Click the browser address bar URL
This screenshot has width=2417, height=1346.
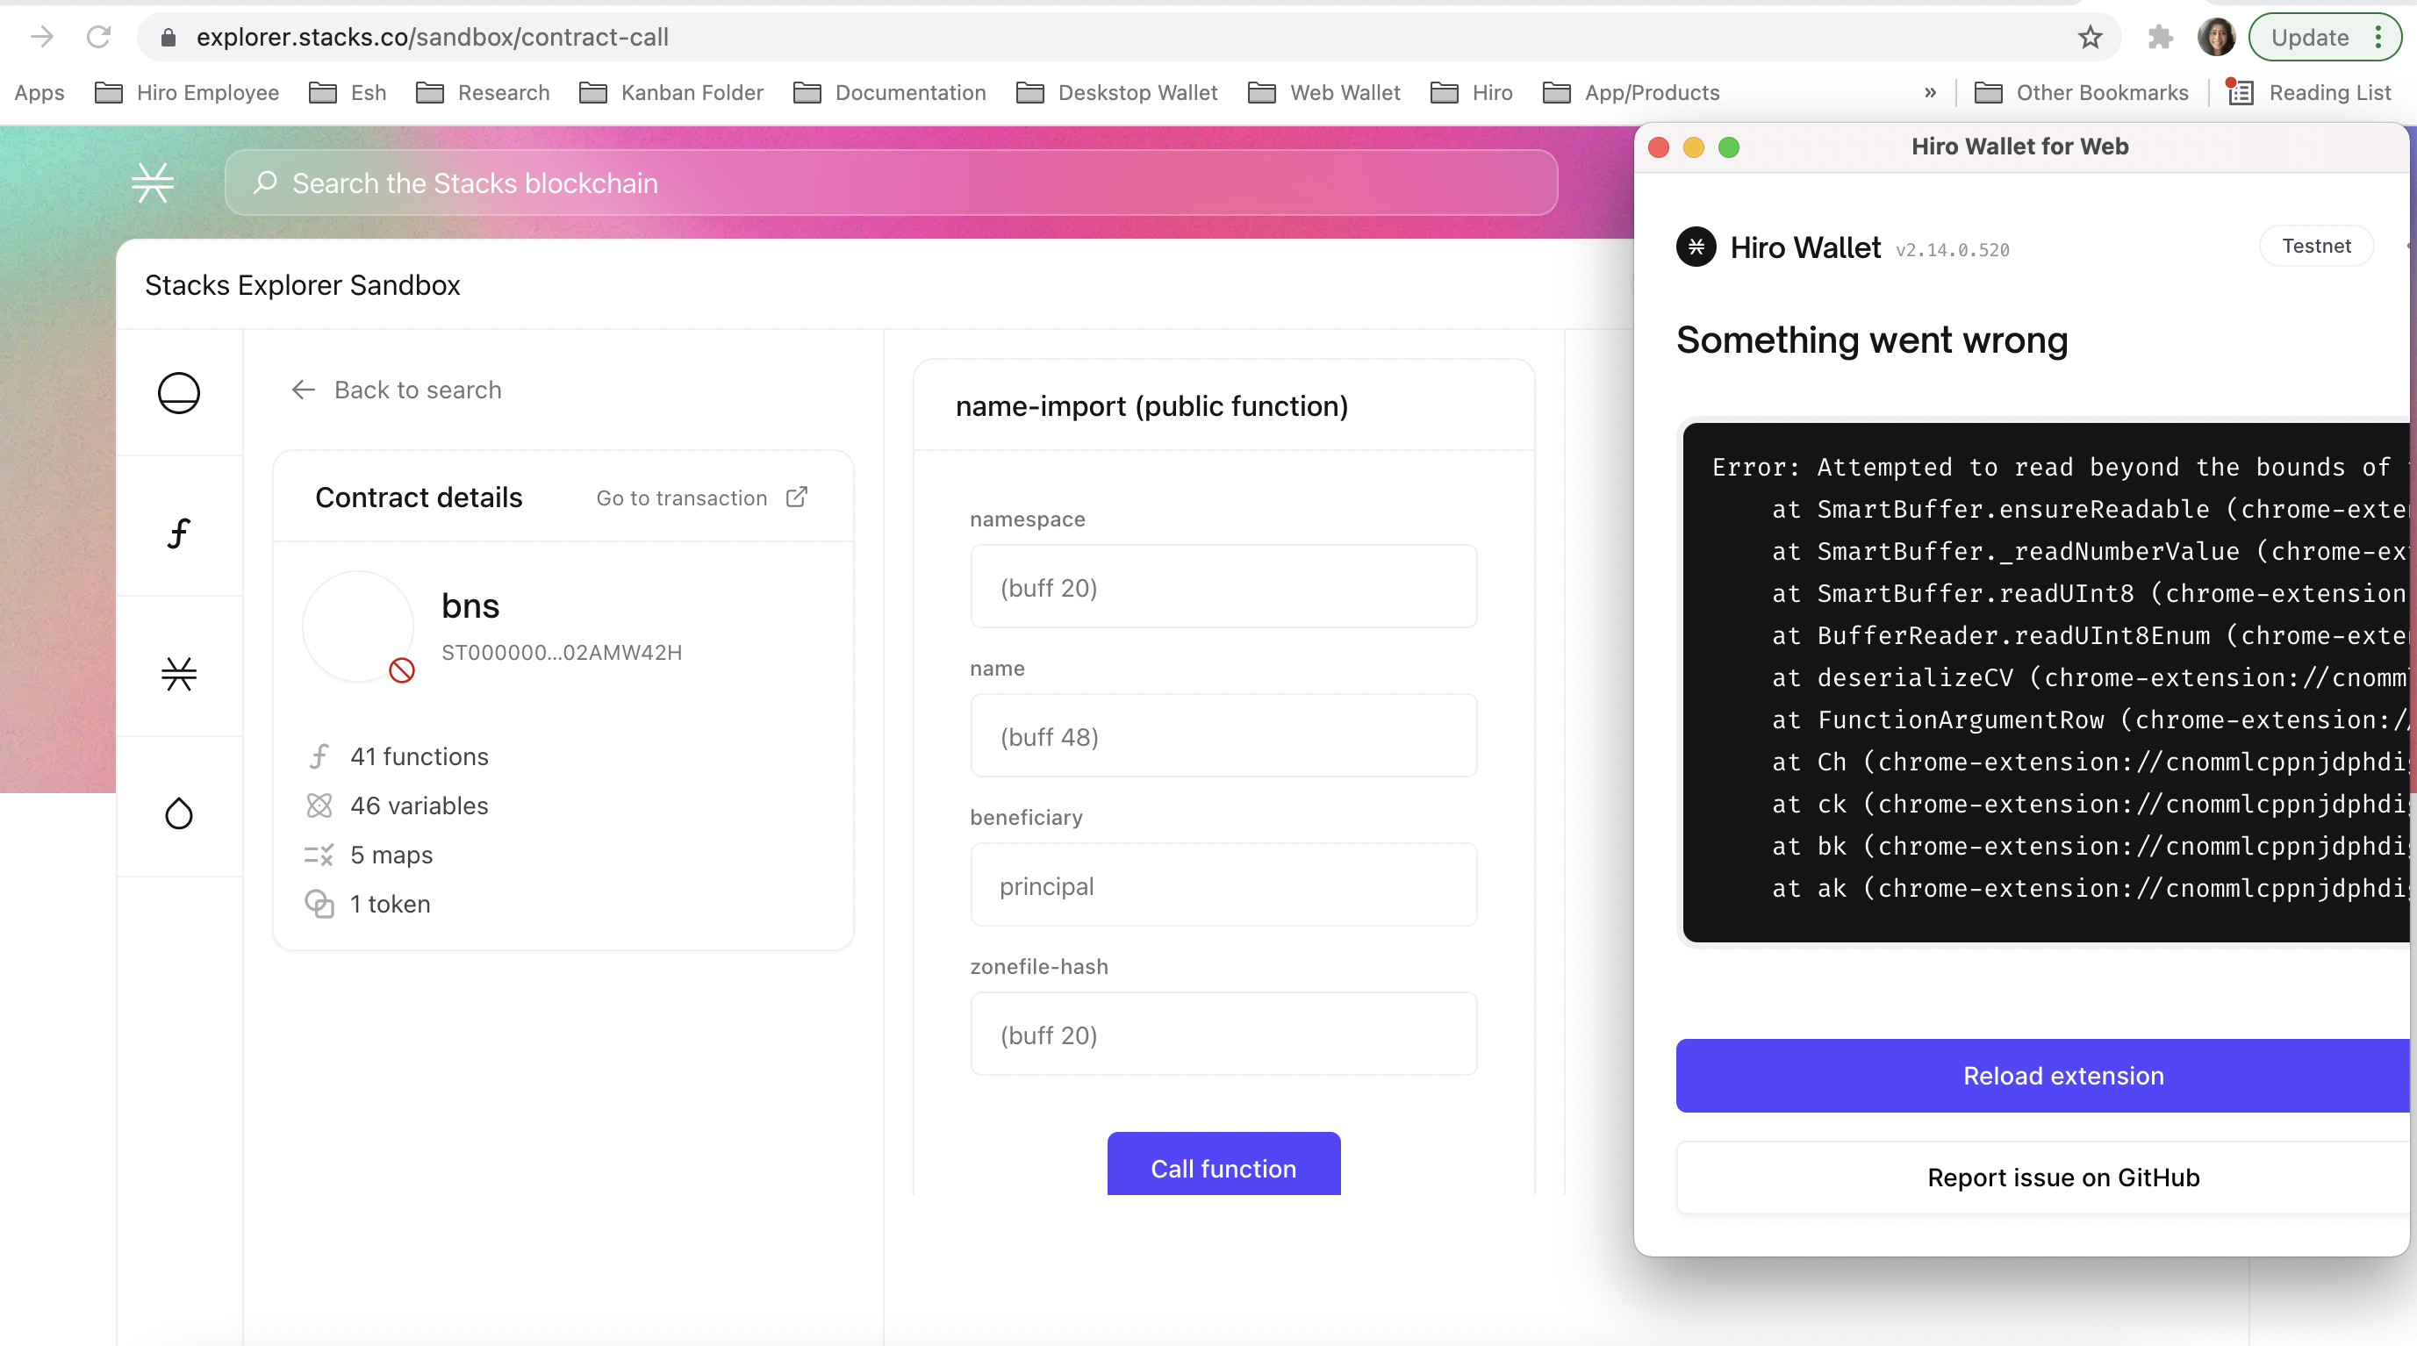(x=433, y=38)
